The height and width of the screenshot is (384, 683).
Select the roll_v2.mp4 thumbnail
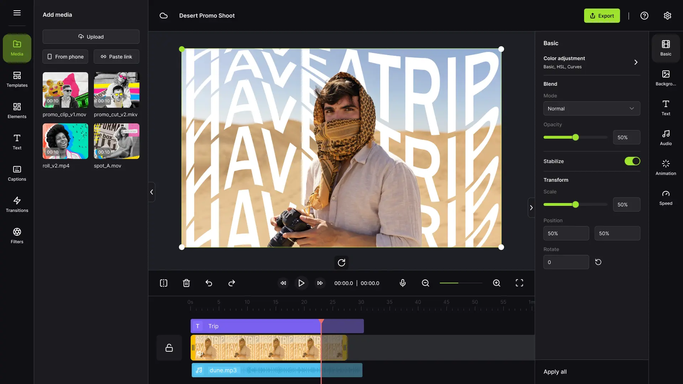click(x=65, y=141)
